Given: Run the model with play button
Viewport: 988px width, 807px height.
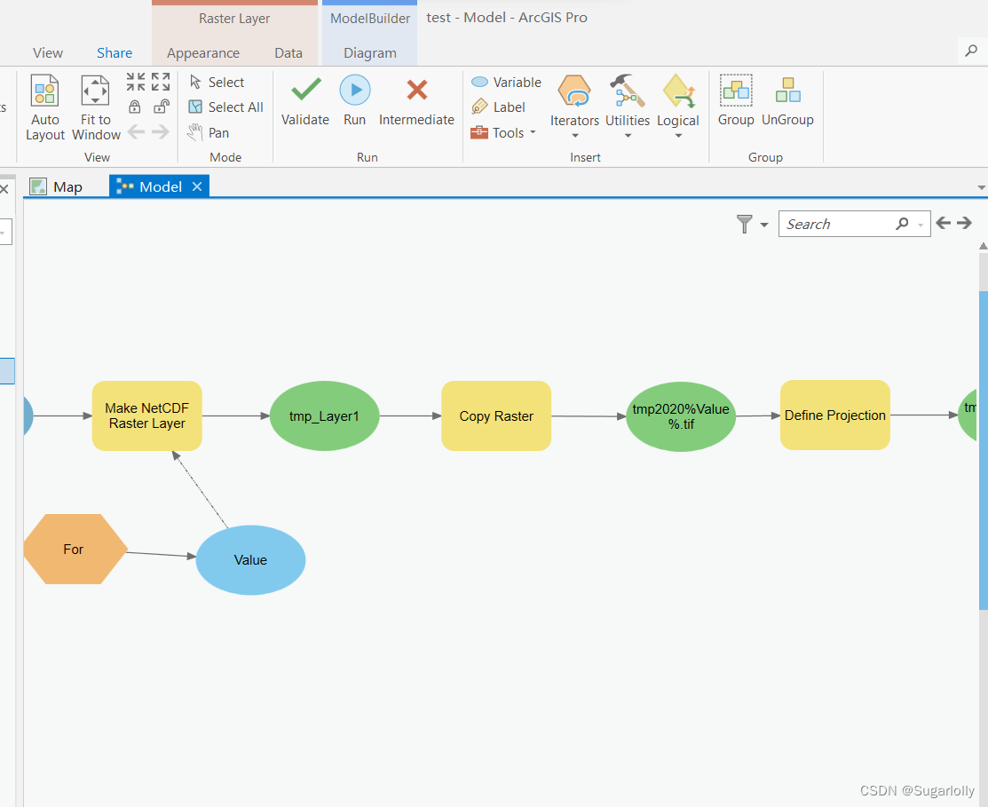Looking at the screenshot, I should 355,101.
